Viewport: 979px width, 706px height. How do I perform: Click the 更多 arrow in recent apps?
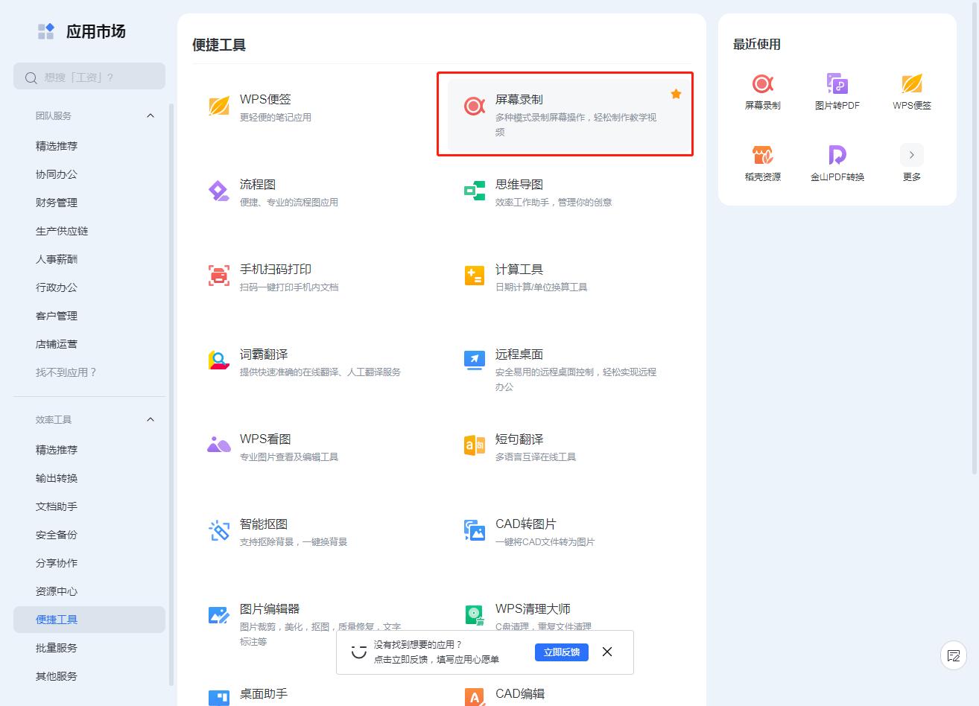pos(912,155)
